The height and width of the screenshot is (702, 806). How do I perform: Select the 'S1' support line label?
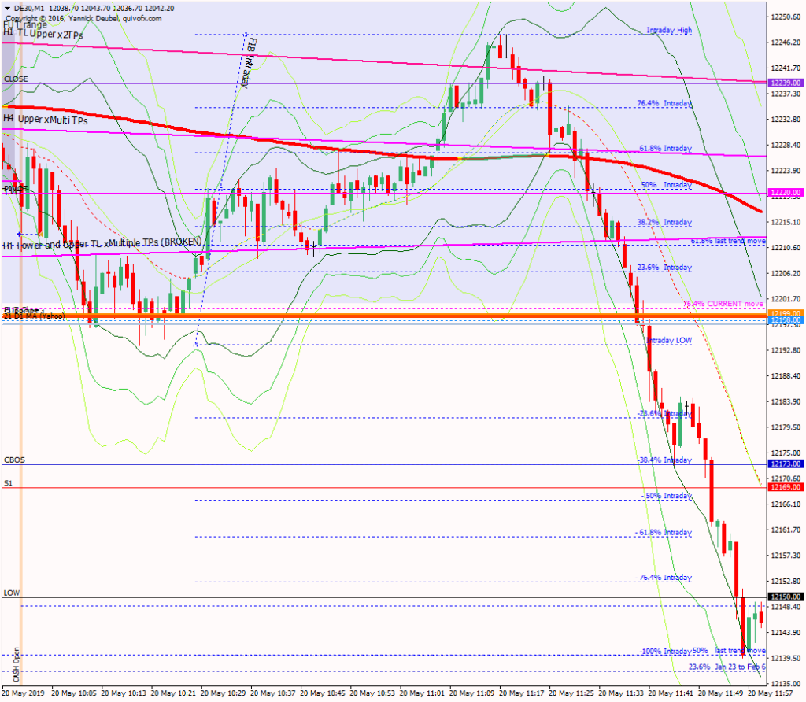click(x=8, y=483)
